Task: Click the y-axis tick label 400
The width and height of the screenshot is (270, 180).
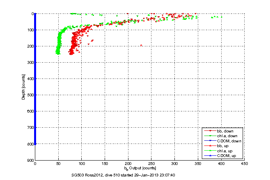Action: 30,79
